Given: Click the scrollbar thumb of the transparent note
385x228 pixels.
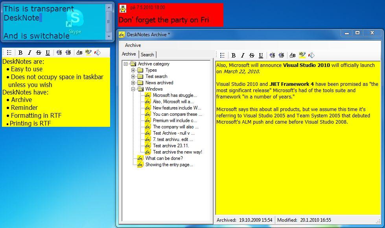Looking at the screenshot, I should [109, 22].
